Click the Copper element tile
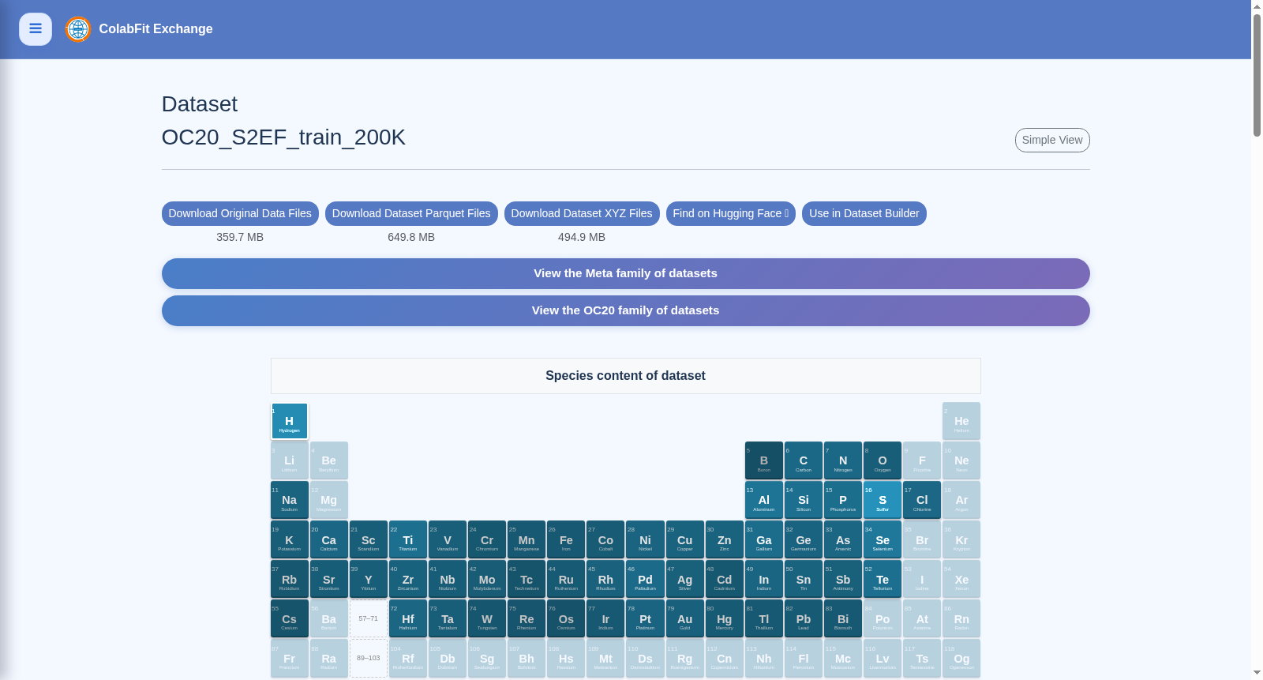 point(685,539)
